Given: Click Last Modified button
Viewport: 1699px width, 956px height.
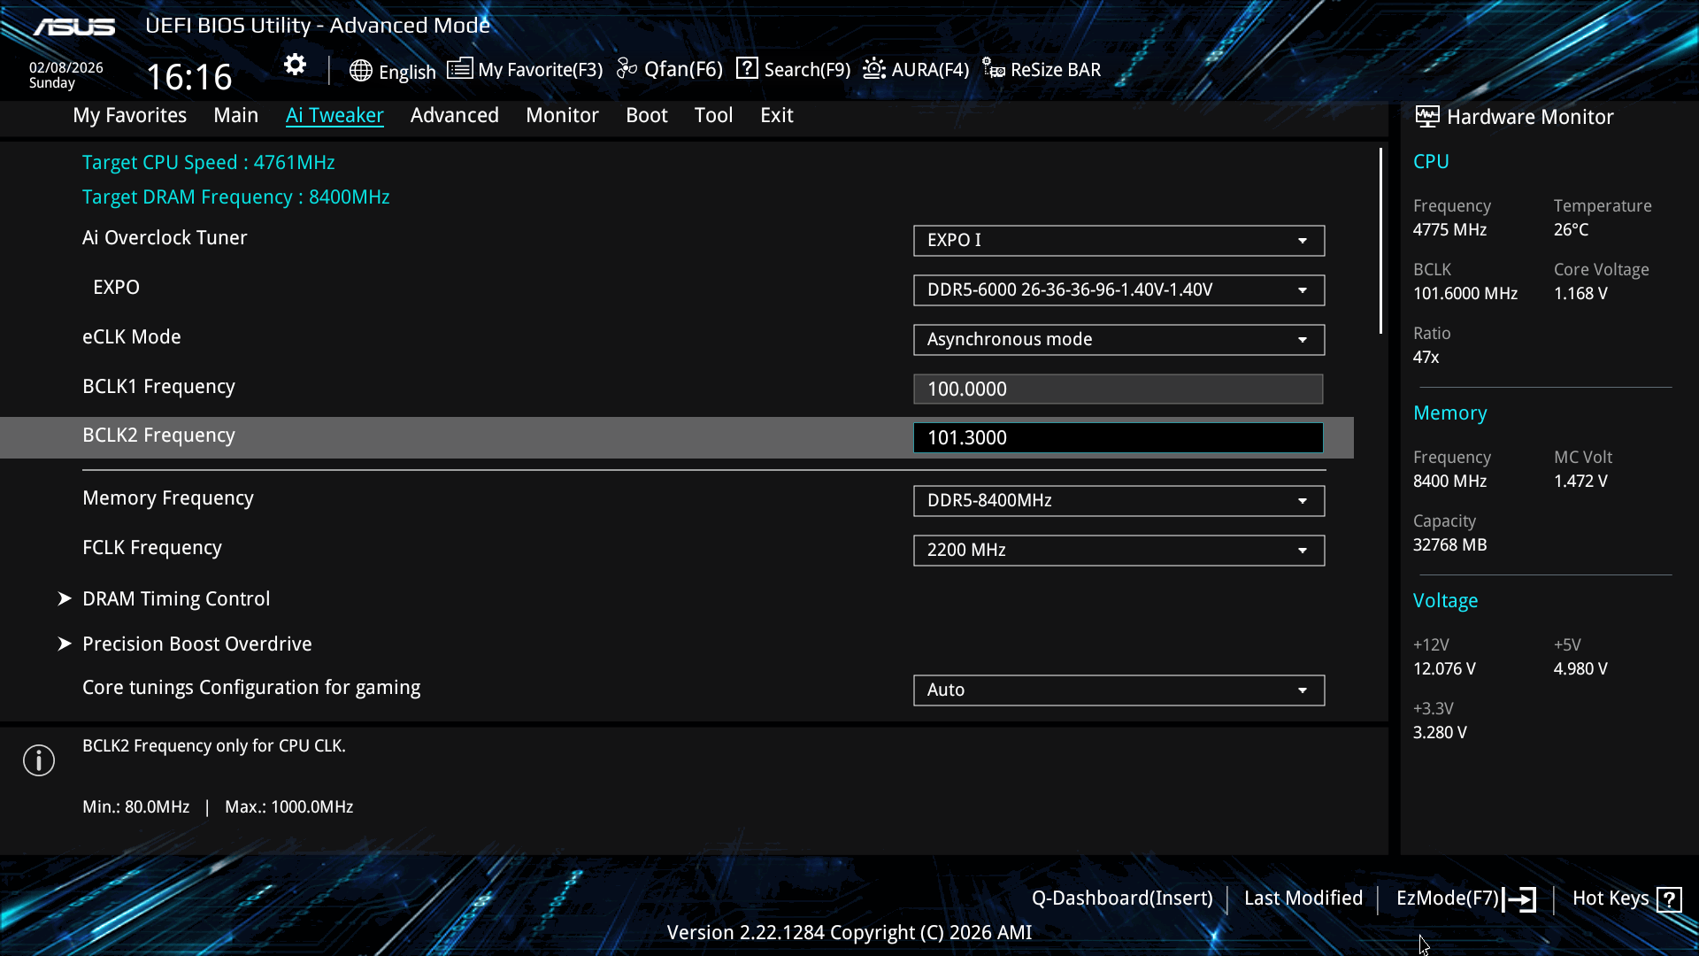Looking at the screenshot, I should (x=1303, y=898).
